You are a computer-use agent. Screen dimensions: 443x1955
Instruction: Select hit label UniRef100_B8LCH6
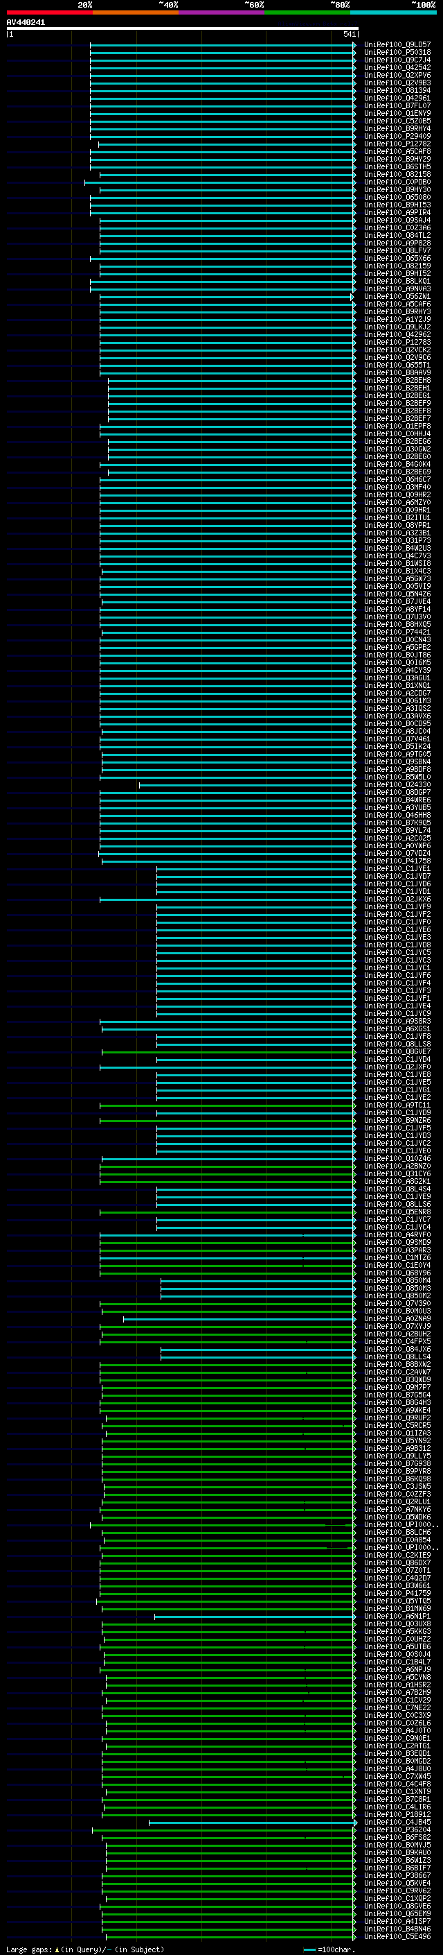397,1532
